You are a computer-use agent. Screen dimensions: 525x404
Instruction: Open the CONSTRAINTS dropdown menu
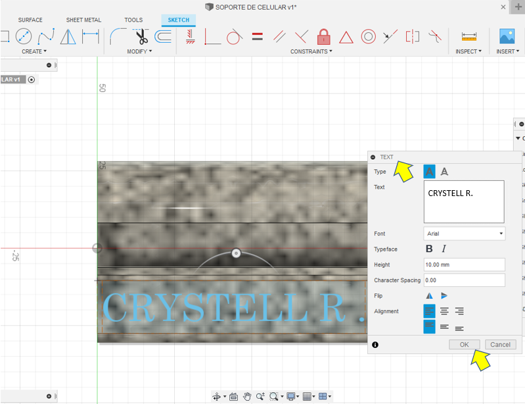pos(311,51)
